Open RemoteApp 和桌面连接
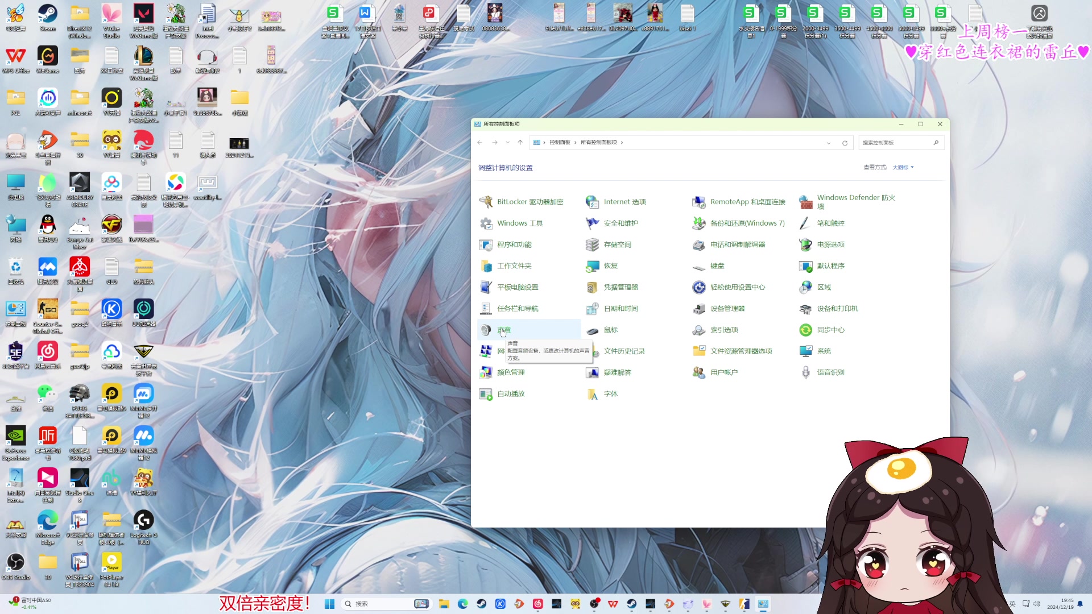This screenshot has width=1092, height=614. (x=739, y=202)
